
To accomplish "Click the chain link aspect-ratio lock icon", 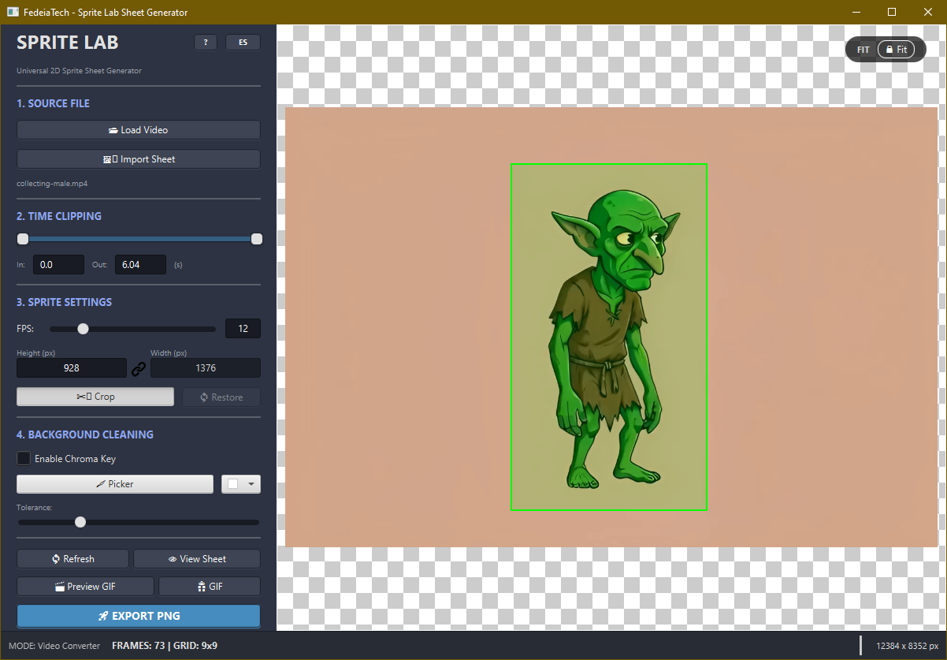I will (139, 368).
